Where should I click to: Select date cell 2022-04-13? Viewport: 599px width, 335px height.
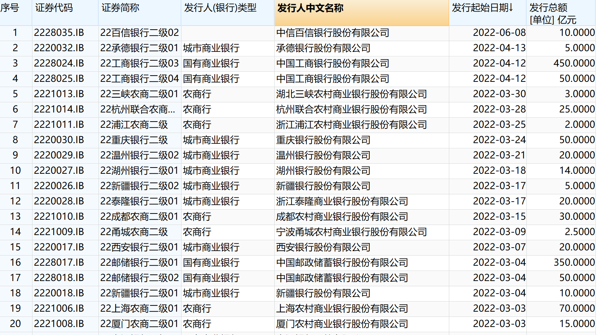coord(499,48)
